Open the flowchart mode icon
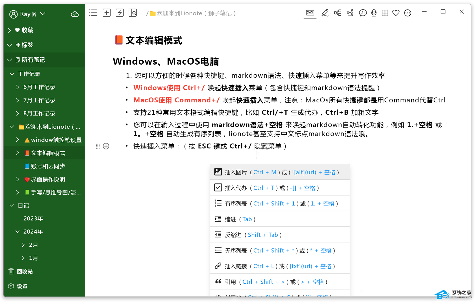 pos(350,13)
